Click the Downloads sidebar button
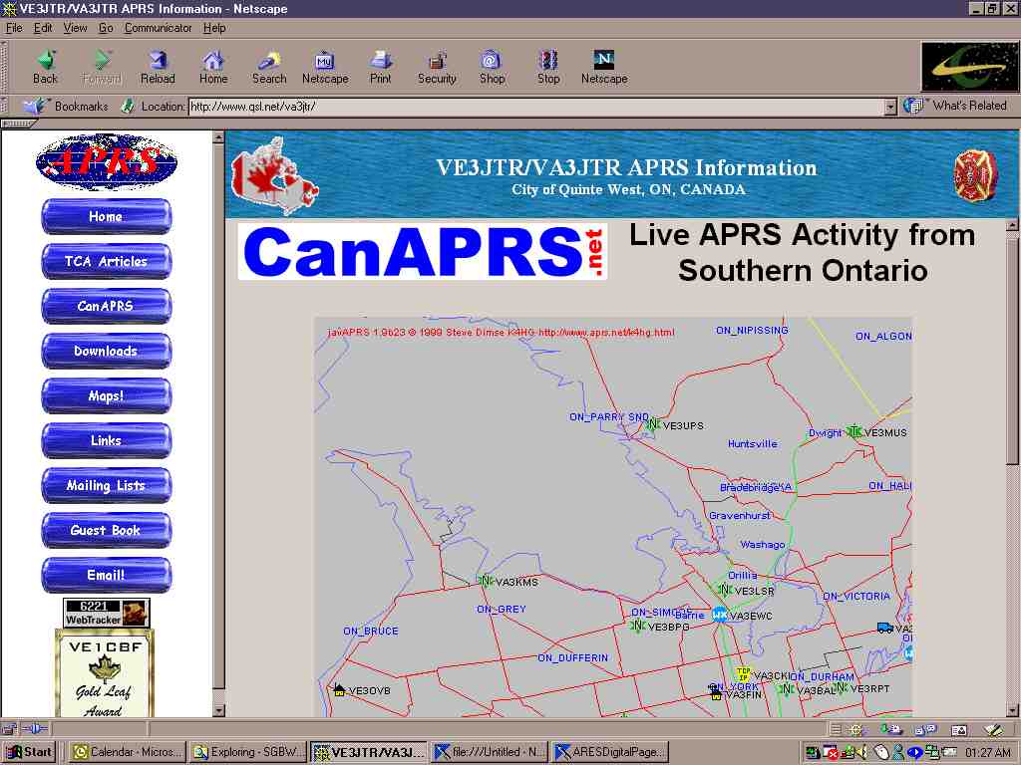This screenshot has height=765, width=1021. [x=106, y=351]
